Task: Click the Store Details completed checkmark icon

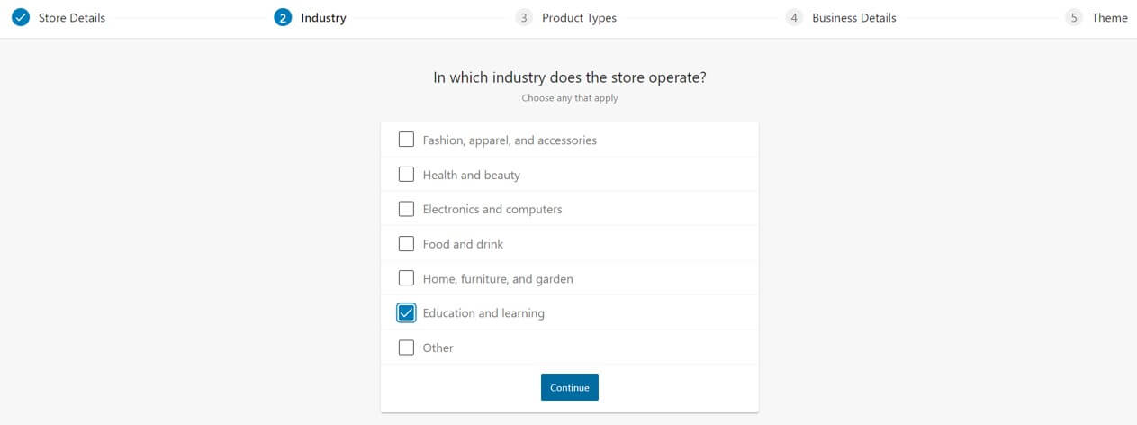Action: (x=21, y=18)
